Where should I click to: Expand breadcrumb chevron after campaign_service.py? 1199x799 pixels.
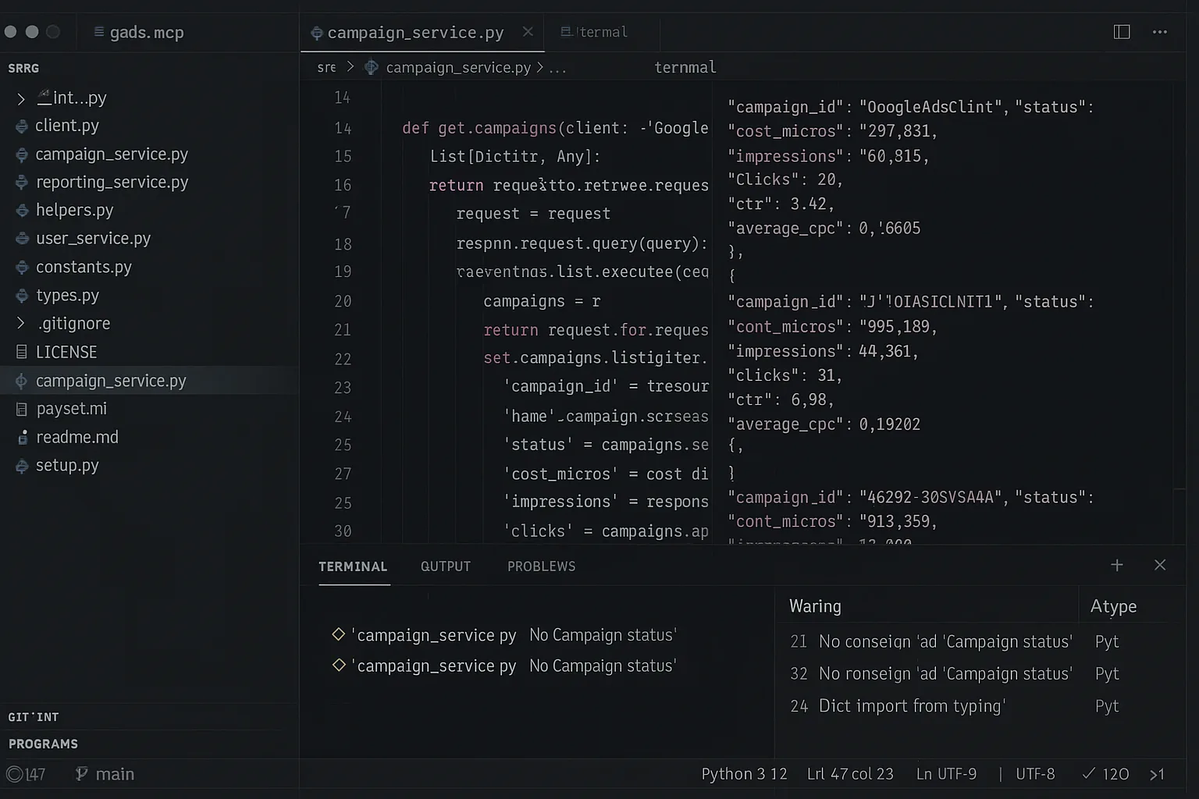(539, 67)
